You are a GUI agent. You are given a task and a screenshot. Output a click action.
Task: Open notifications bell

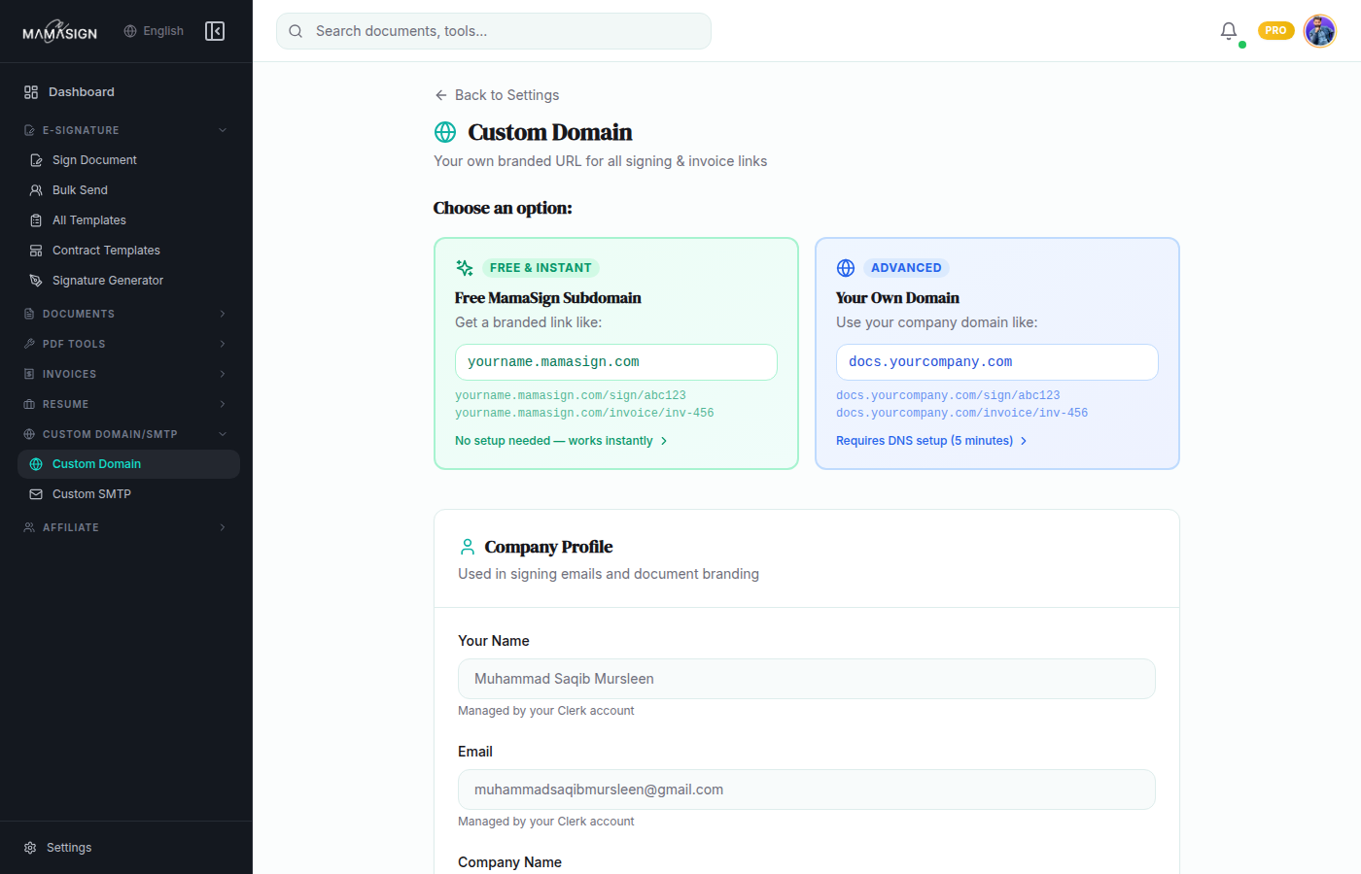1229,31
